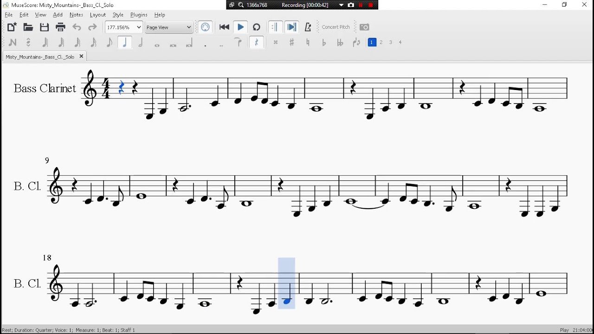594x334 pixels.
Task: Open the File menu
Action: click(x=9, y=15)
